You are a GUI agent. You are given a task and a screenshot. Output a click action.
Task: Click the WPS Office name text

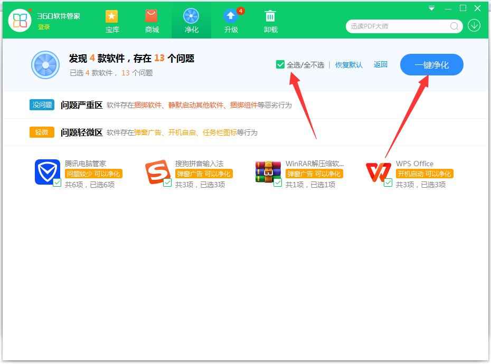pos(414,164)
